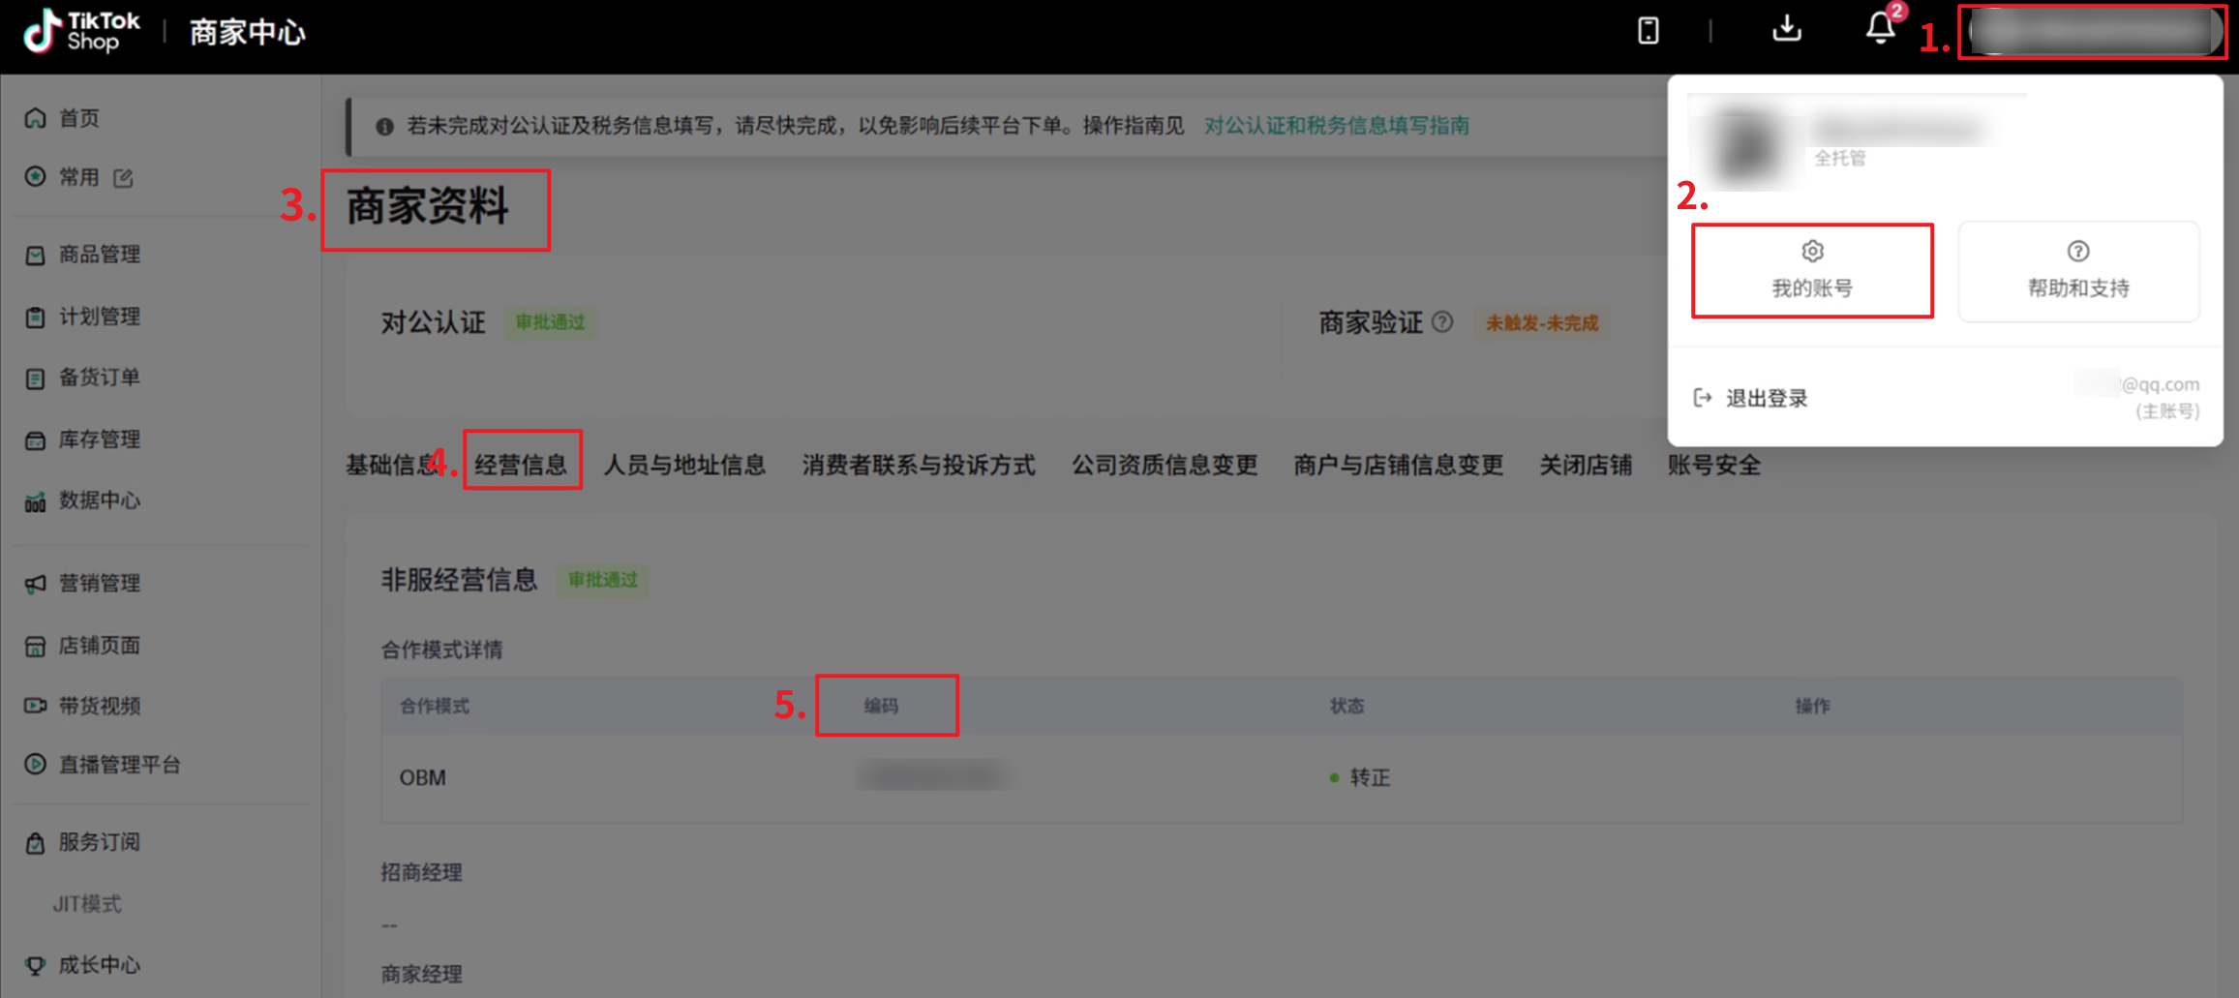Open the mobile phone icon in top bar
This screenshot has height=998, width=2239.
1648,31
